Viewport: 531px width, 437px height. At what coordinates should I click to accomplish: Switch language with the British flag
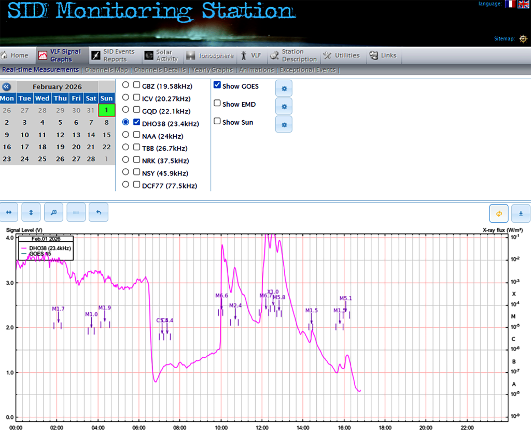point(523,4)
